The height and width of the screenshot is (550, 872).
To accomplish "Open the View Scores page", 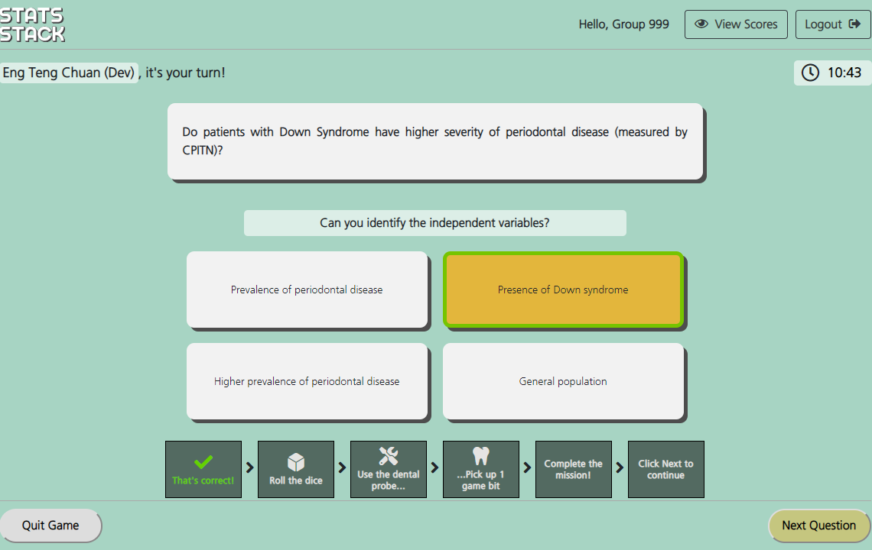I will [x=735, y=24].
